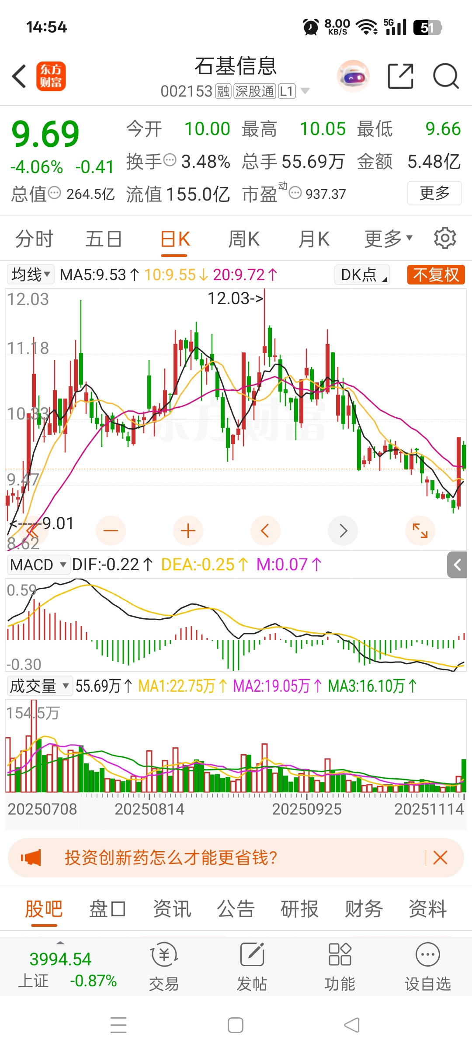The width and height of the screenshot is (472, 1054).
Task: Expand 上证 index bar arrow
Action: [60, 943]
